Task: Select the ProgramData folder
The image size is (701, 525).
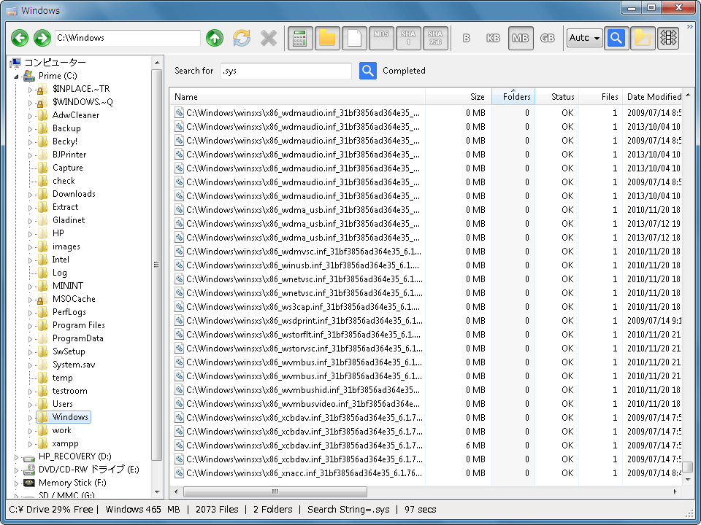Action: point(78,338)
